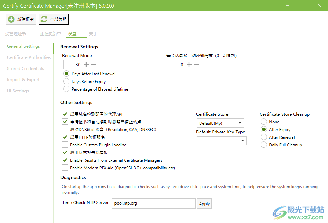Click the green plus icon on 新建证书
Screen dimensions: 328x223
click(11, 20)
